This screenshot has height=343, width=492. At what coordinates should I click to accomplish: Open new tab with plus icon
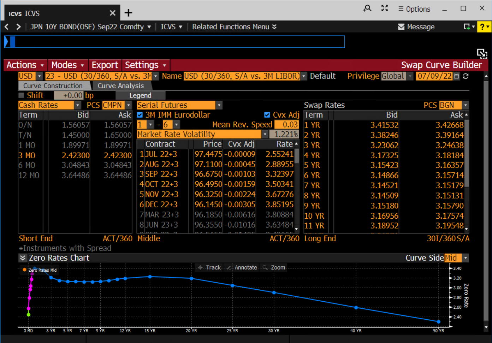pos(129,13)
